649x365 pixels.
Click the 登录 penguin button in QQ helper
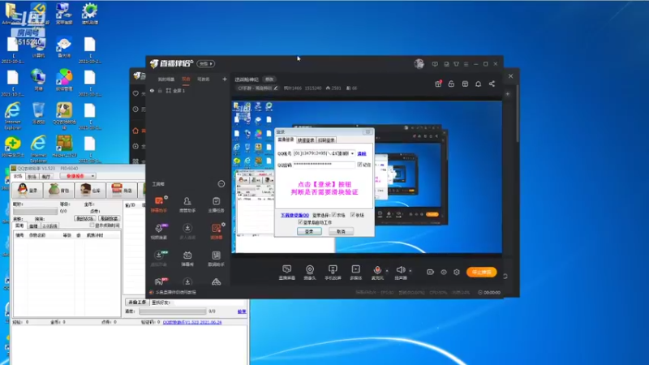pos(28,190)
